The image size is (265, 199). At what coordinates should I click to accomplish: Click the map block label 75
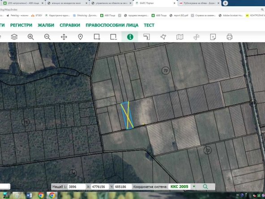click(x=26, y=122)
